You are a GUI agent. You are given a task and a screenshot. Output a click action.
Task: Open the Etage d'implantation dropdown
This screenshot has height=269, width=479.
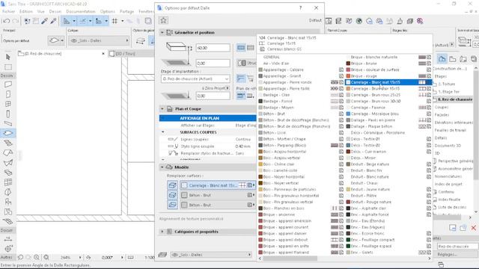(x=195, y=78)
